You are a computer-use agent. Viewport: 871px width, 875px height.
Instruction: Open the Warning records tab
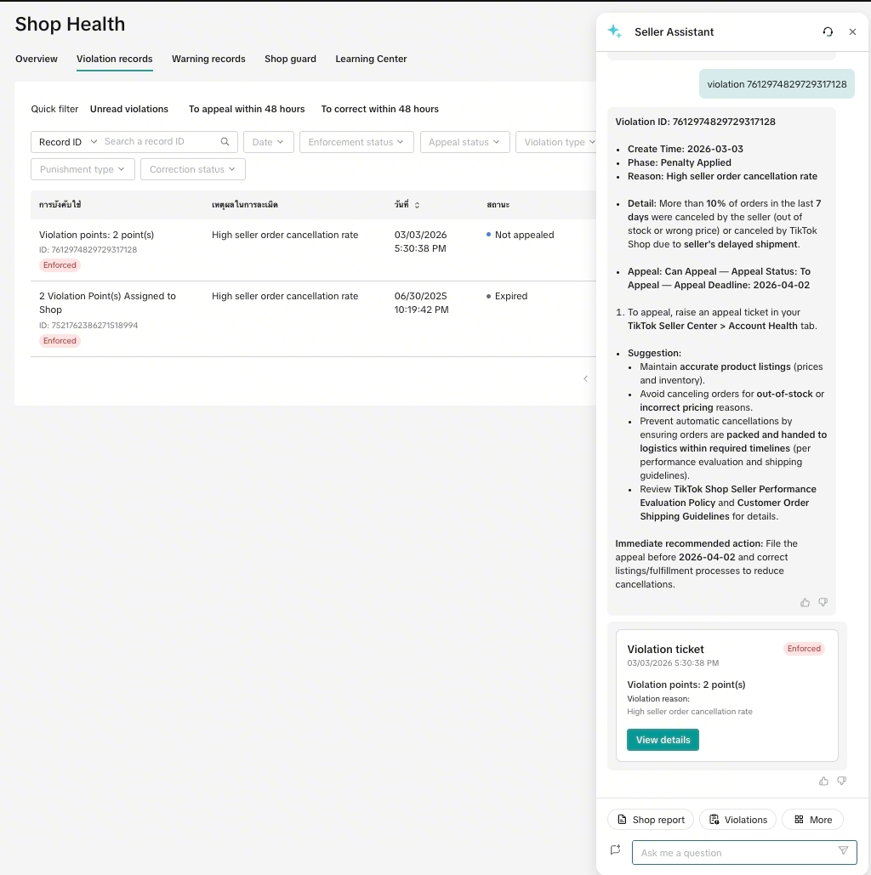pyautogui.click(x=208, y=60)
